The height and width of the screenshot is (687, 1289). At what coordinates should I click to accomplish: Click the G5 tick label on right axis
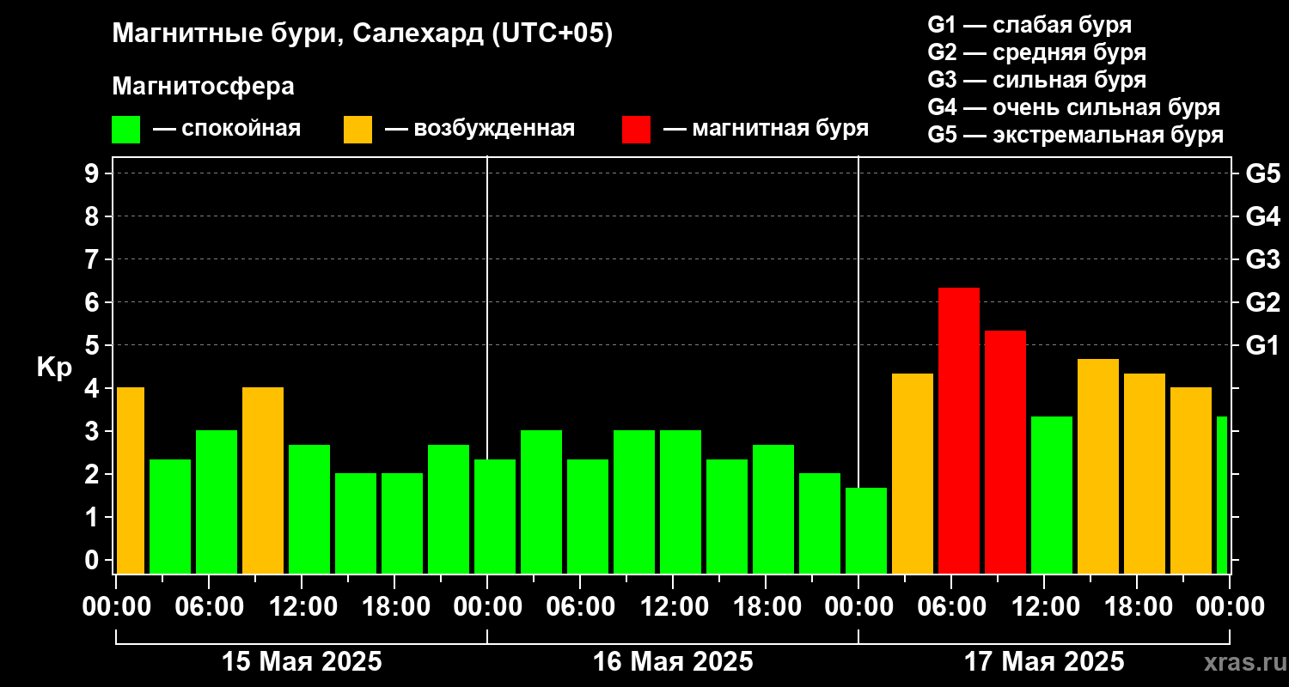point(1262,173)
